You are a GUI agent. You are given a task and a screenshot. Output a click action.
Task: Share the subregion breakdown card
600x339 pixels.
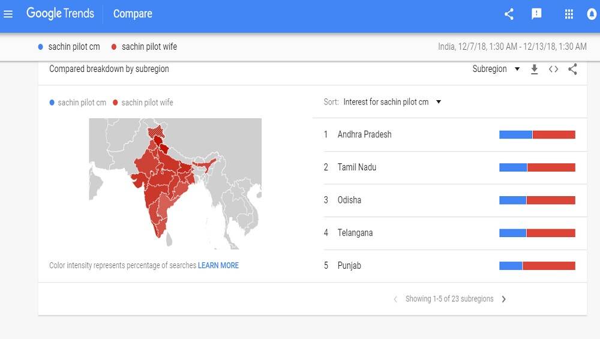[572, 69]
